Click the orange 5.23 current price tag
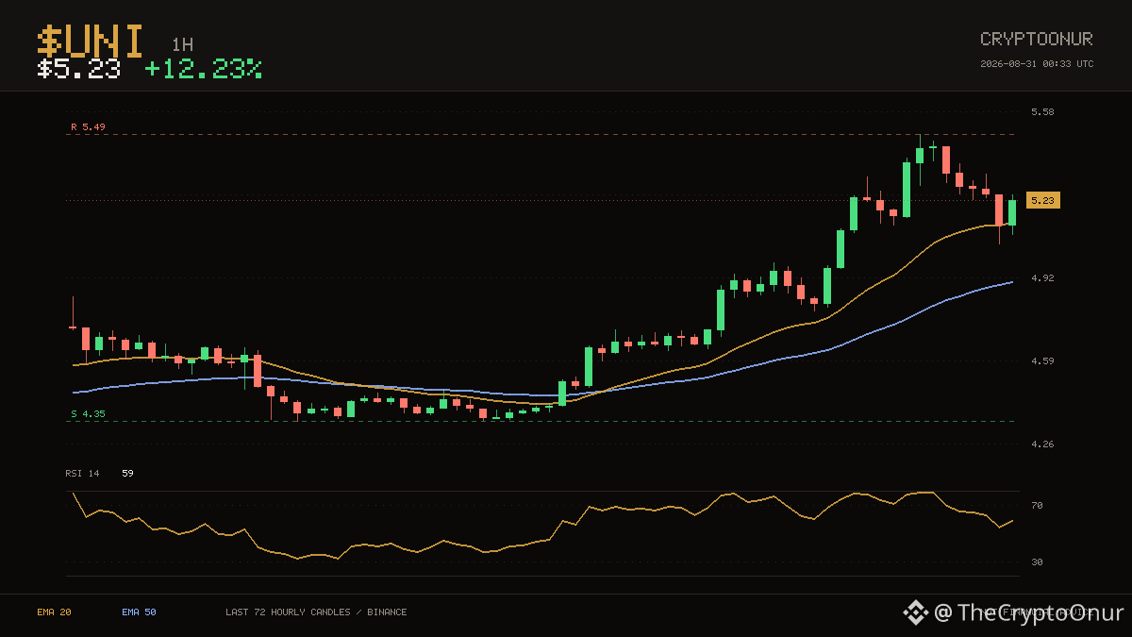The image size is (1132, 637). 1043,200
